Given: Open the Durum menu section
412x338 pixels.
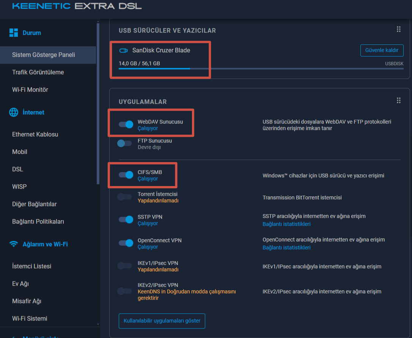Looking at the screenshot, I should tap(32, 33).
